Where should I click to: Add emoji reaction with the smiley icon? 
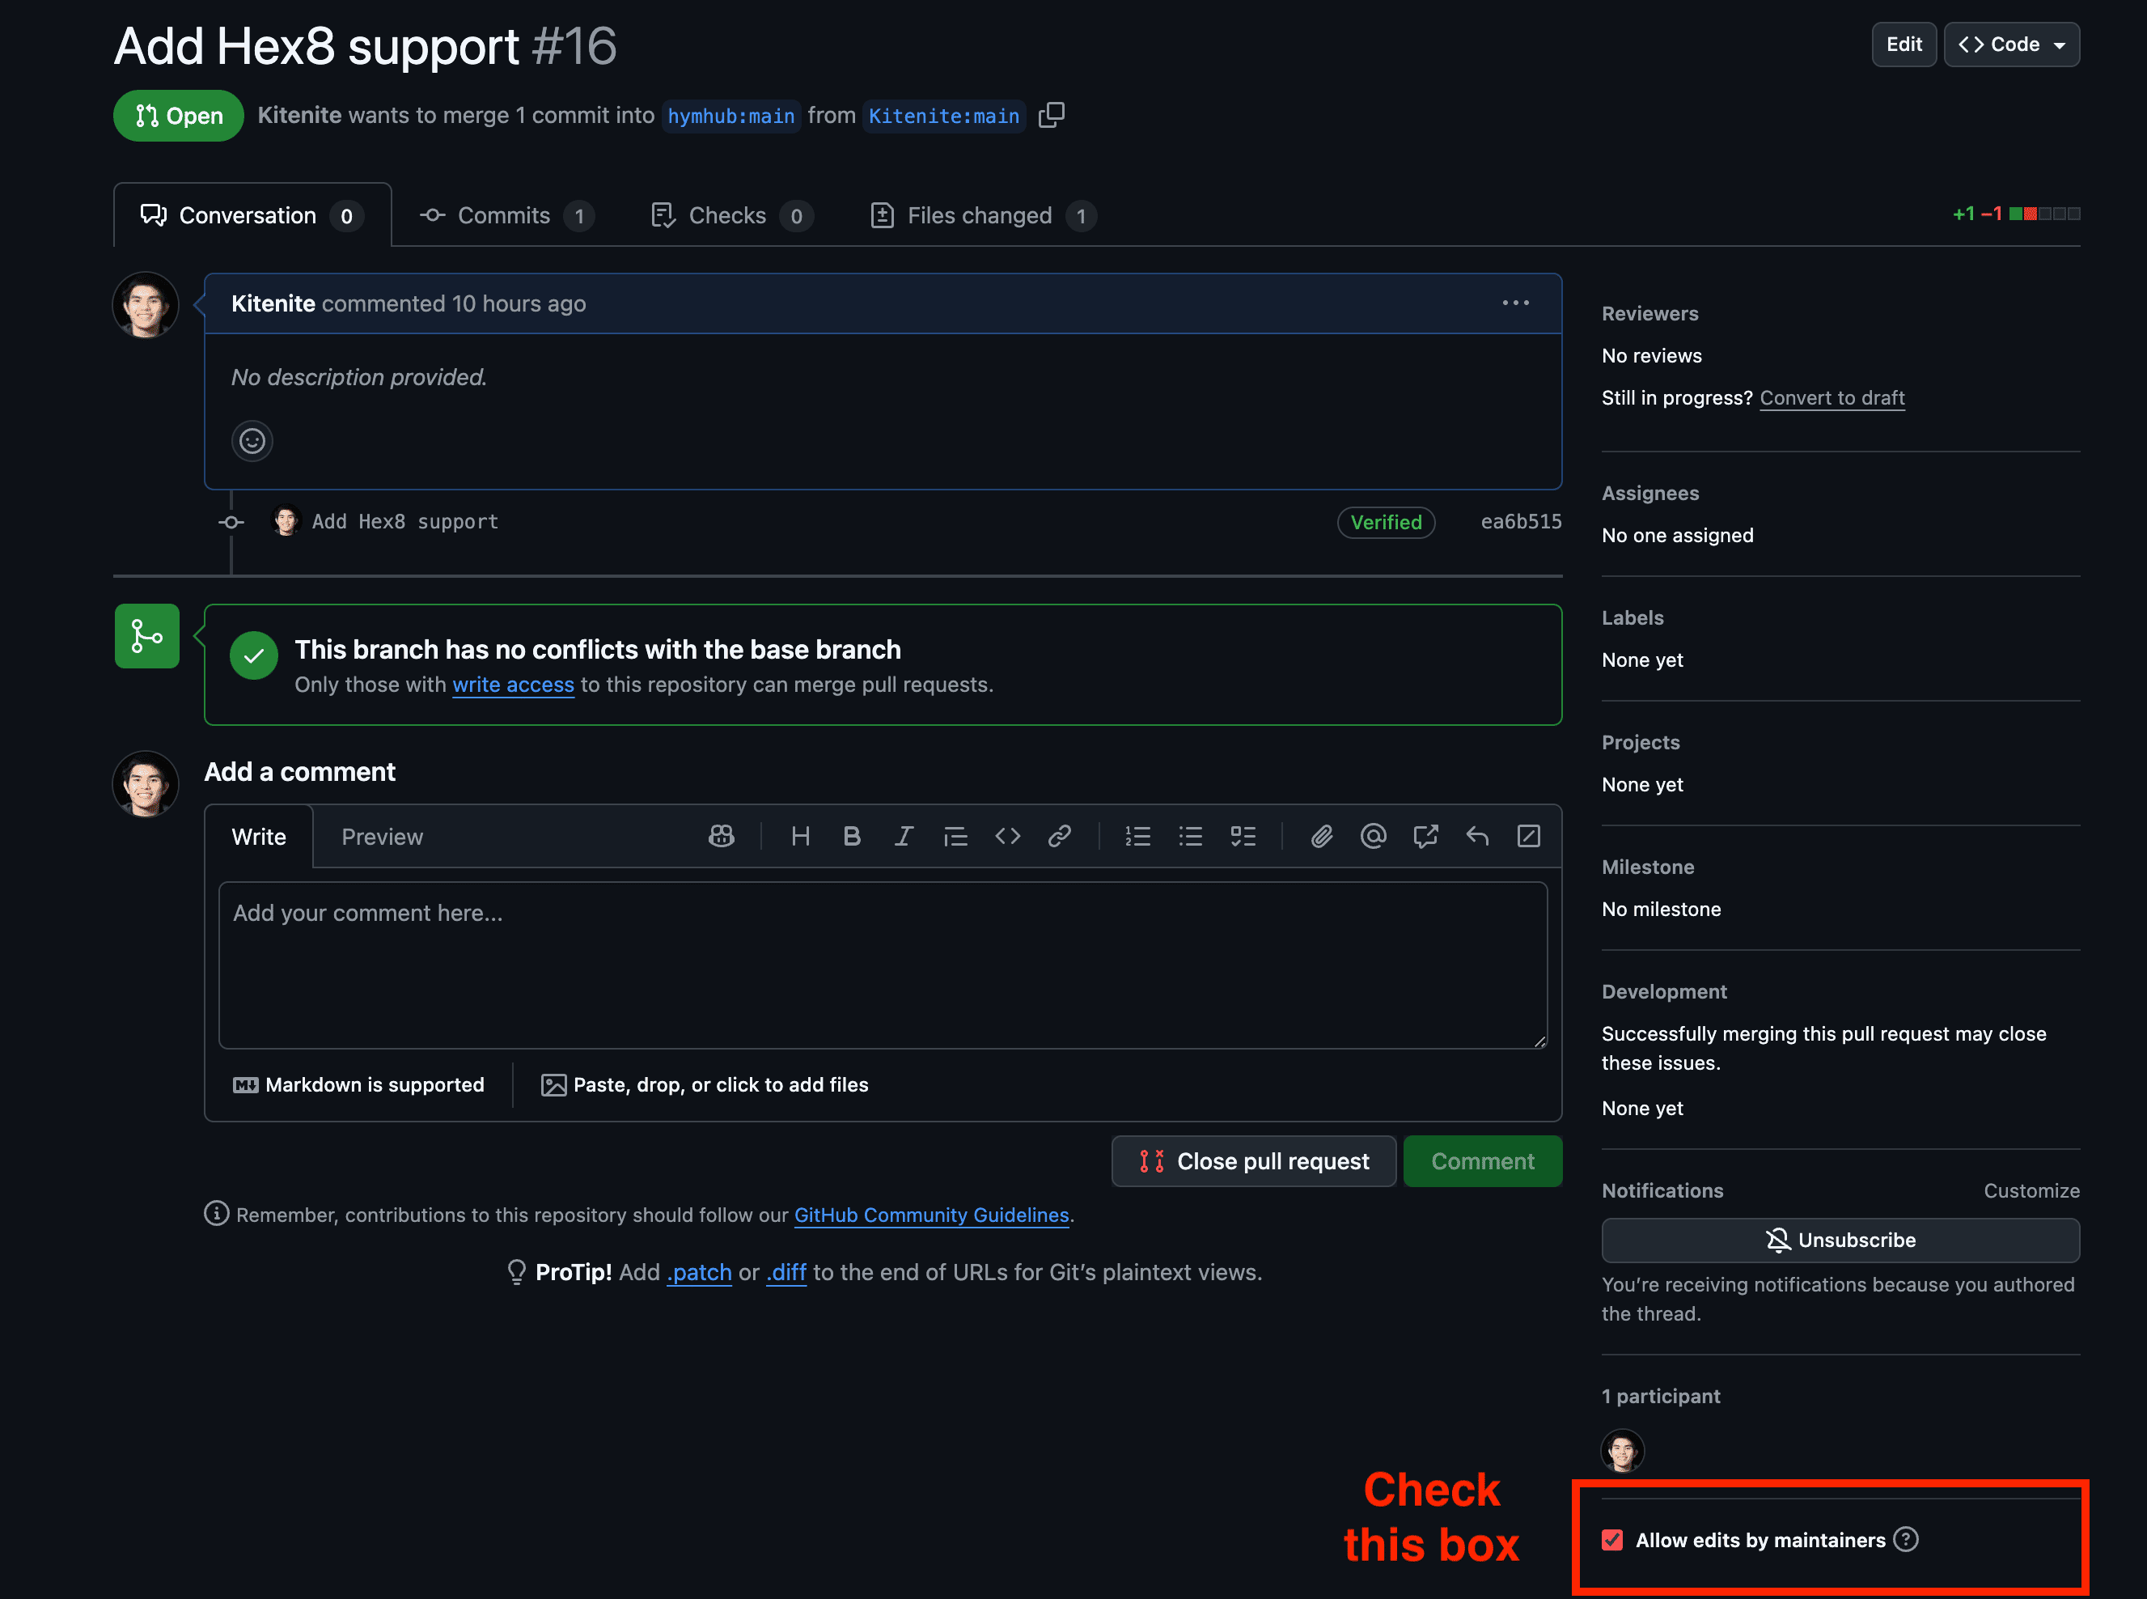click(252, 441)
